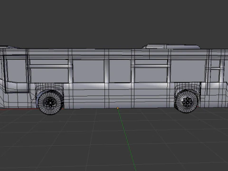The height and width of the screenshot is (171, 228).
Task: Select the rooftop unit on the bus
Action: tap(171, 47)
